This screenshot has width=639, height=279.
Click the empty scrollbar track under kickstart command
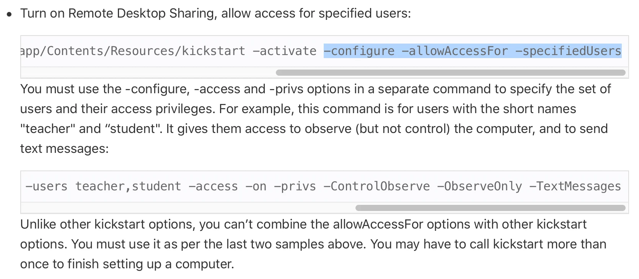(x=148, y=73)
